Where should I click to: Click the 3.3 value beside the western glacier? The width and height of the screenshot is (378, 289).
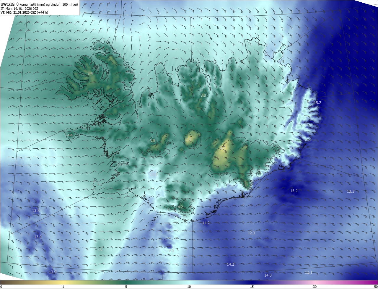(x=152, y=141)
